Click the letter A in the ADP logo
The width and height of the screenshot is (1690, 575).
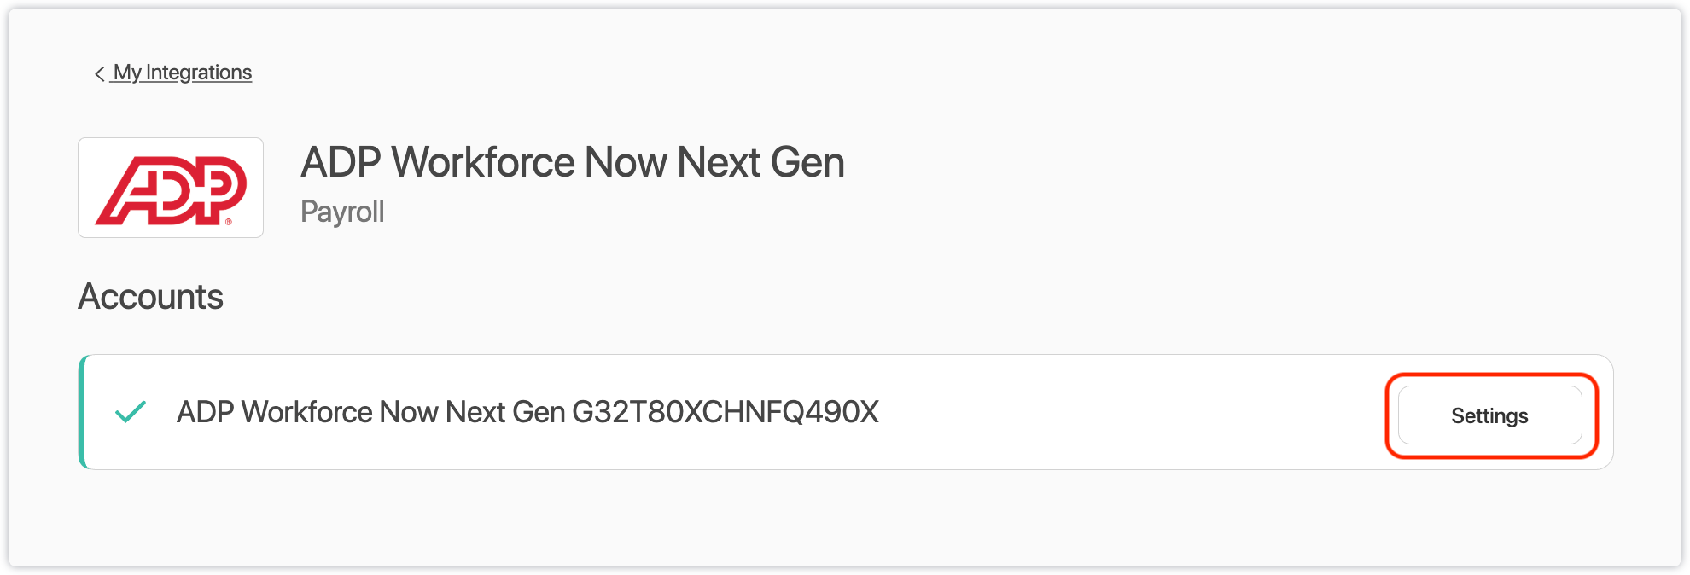pyautogui.click(x=128, y=192)
